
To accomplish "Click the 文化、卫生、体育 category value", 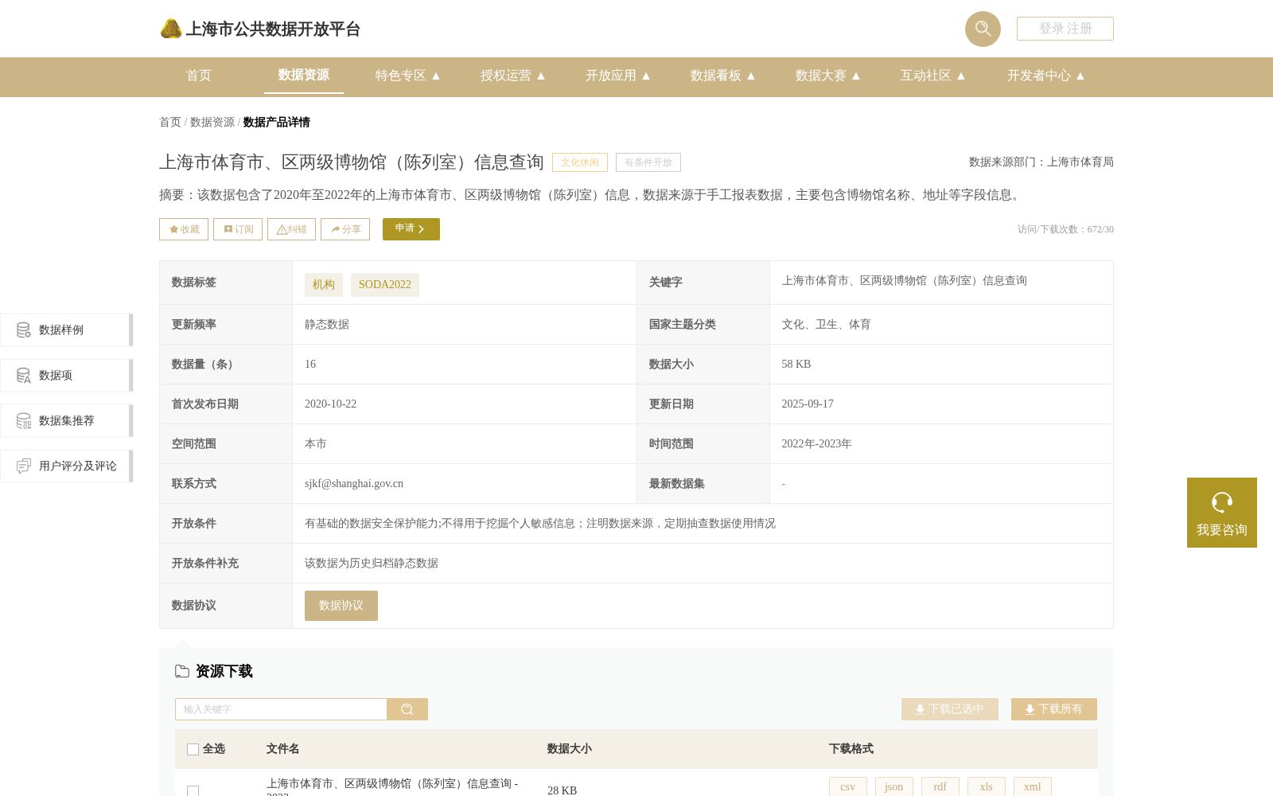I will pos(826,325).
